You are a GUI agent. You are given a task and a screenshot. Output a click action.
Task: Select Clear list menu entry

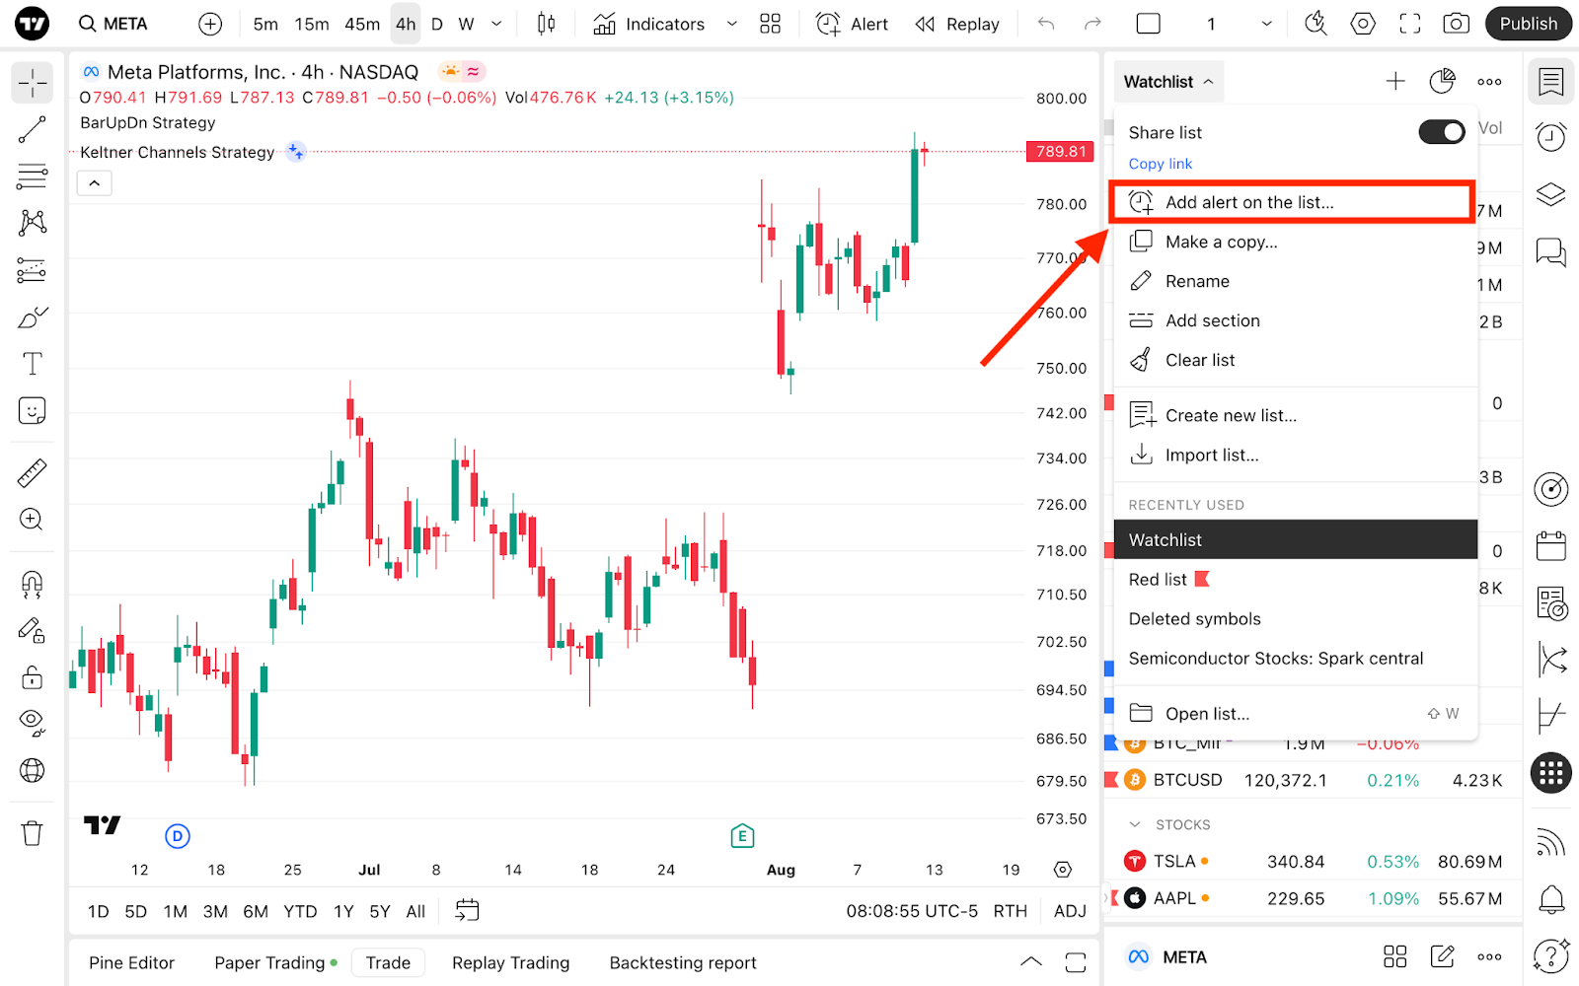[x=1296, y=360]
